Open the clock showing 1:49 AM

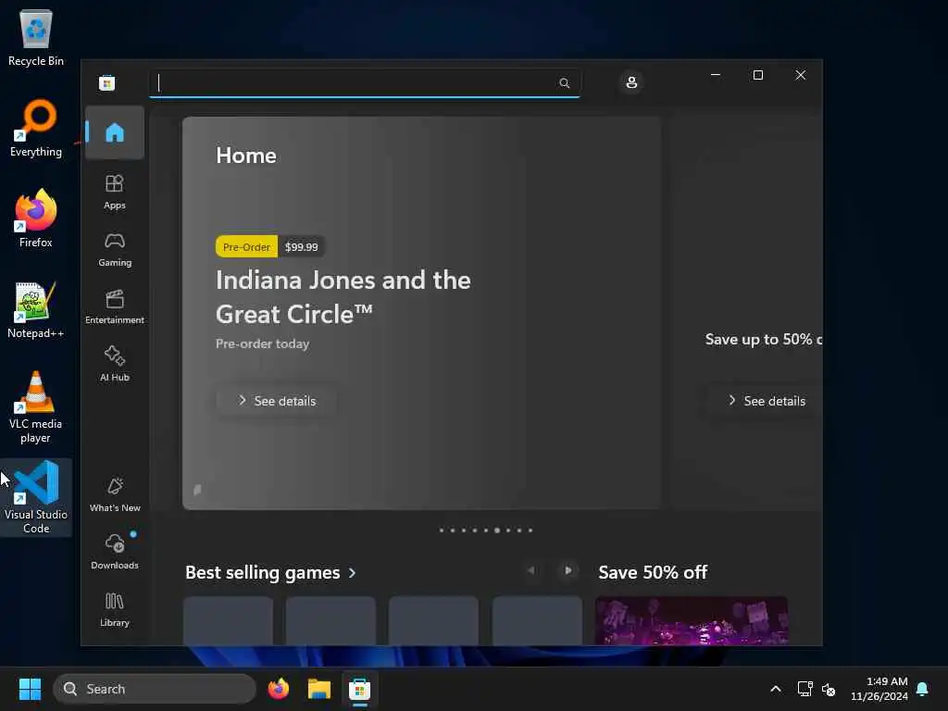click(x=879, y=689)
